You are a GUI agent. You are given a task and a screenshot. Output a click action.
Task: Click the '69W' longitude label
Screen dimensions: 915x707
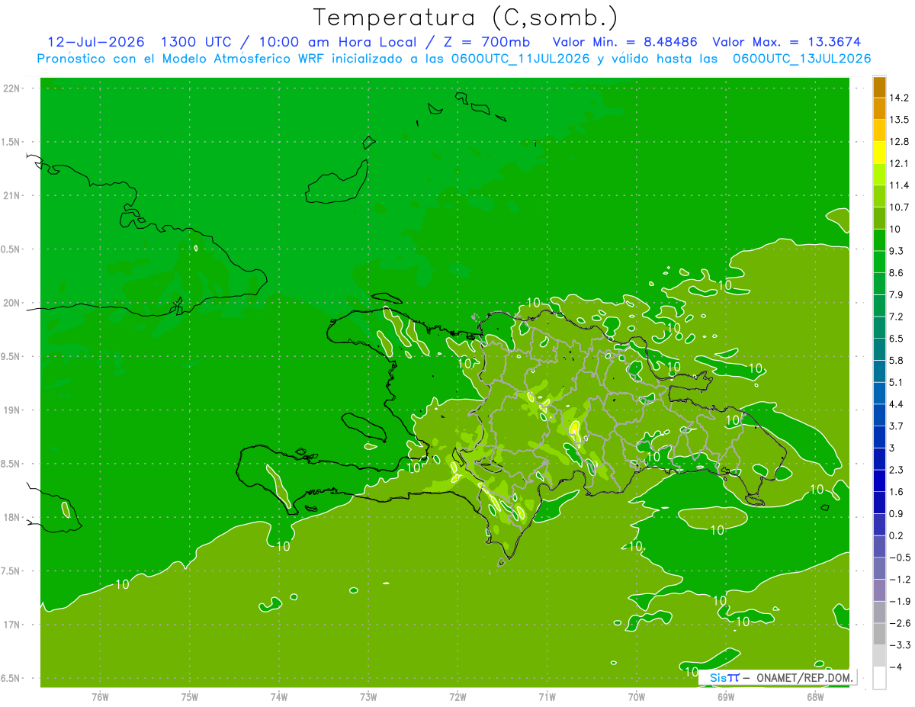[726, 697]
